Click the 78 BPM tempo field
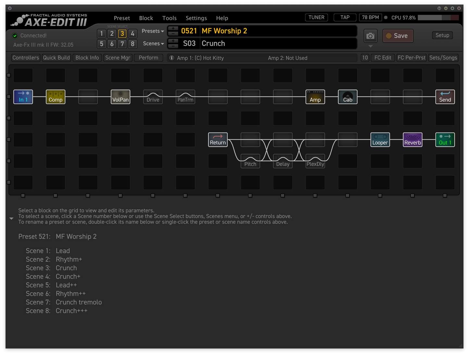 [370, 18]
